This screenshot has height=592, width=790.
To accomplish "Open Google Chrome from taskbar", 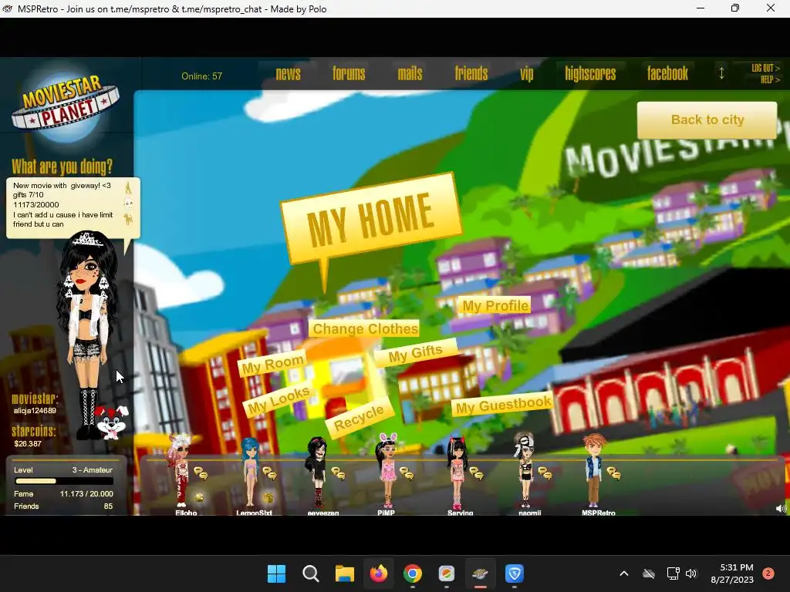I will click(413, 573).
